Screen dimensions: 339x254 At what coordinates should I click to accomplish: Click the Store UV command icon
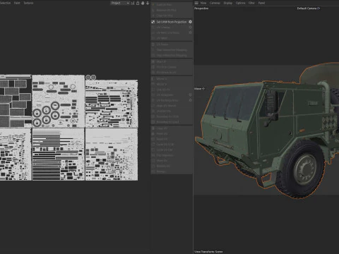pyautogui.click(x=153, y=161)
